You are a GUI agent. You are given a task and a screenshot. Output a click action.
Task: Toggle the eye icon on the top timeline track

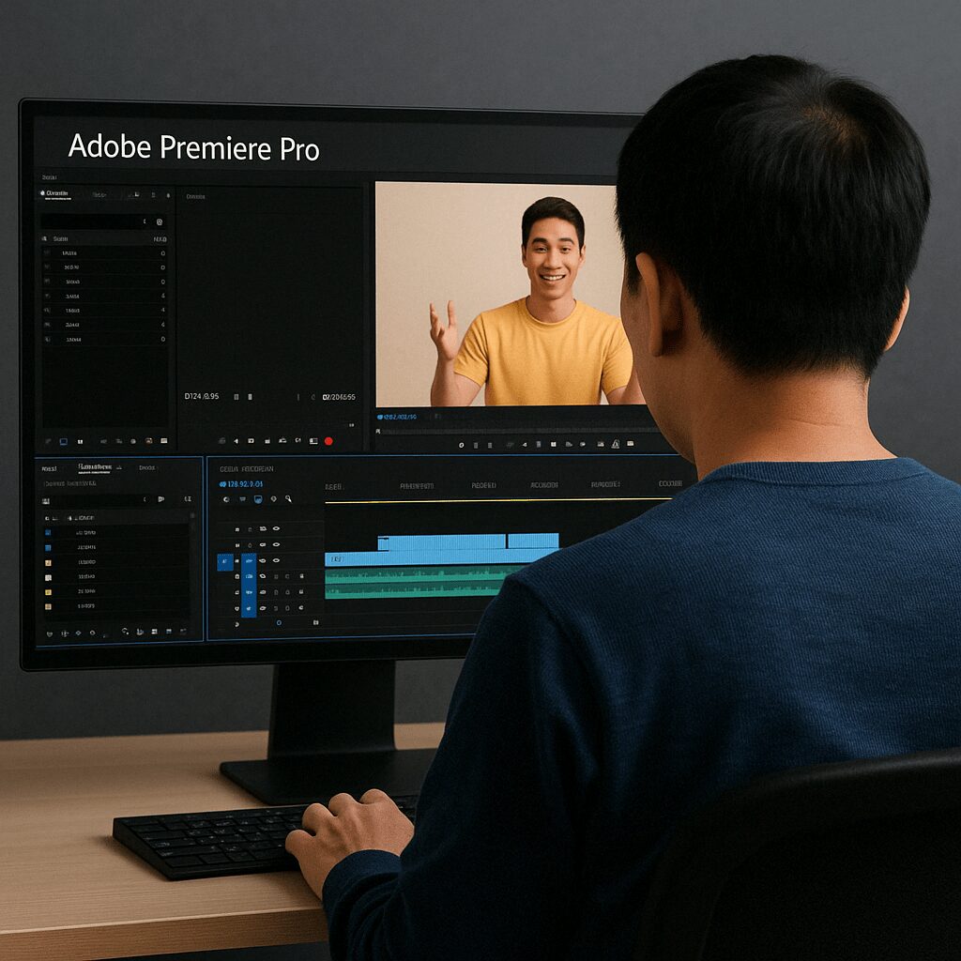click(276, 529)
